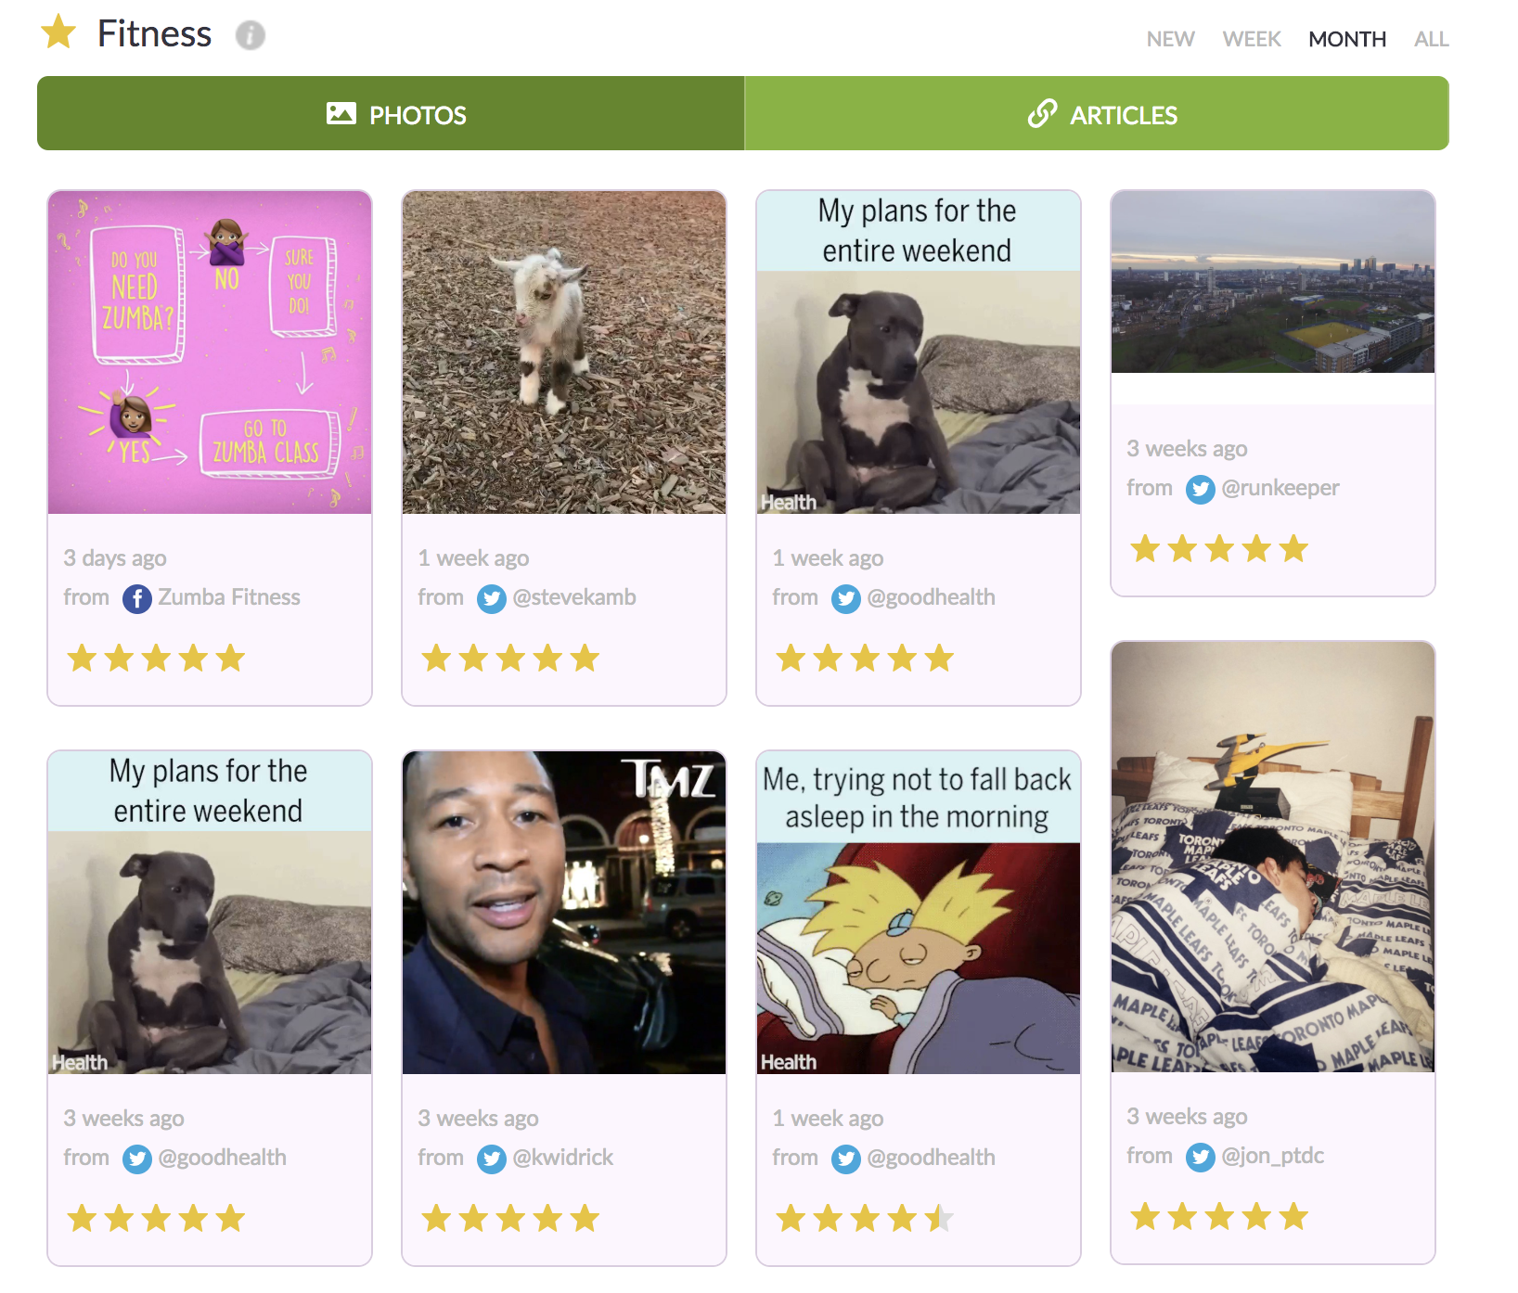
Task: Click the gold star beside Fitness title
Action: [58, 32]
